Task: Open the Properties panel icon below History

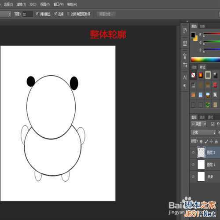Action: [x=185, y=43]
